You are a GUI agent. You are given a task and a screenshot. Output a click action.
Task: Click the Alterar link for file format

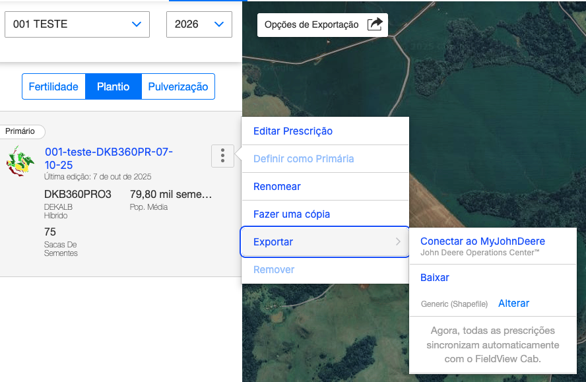point(513,303)
